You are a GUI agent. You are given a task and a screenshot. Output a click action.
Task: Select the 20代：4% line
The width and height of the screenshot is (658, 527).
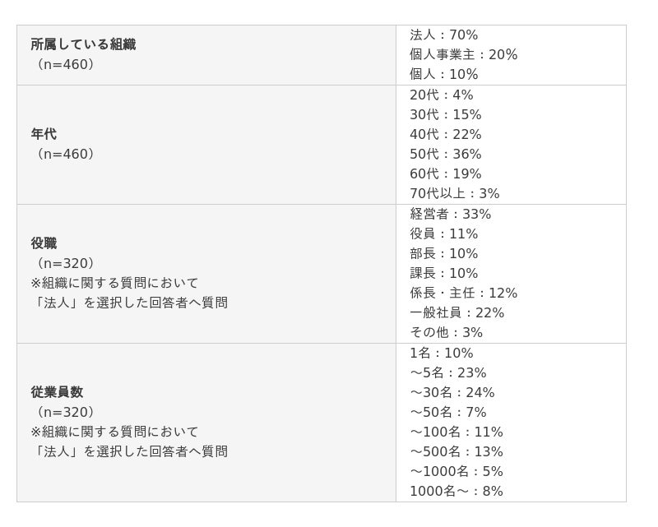[442, 95]
